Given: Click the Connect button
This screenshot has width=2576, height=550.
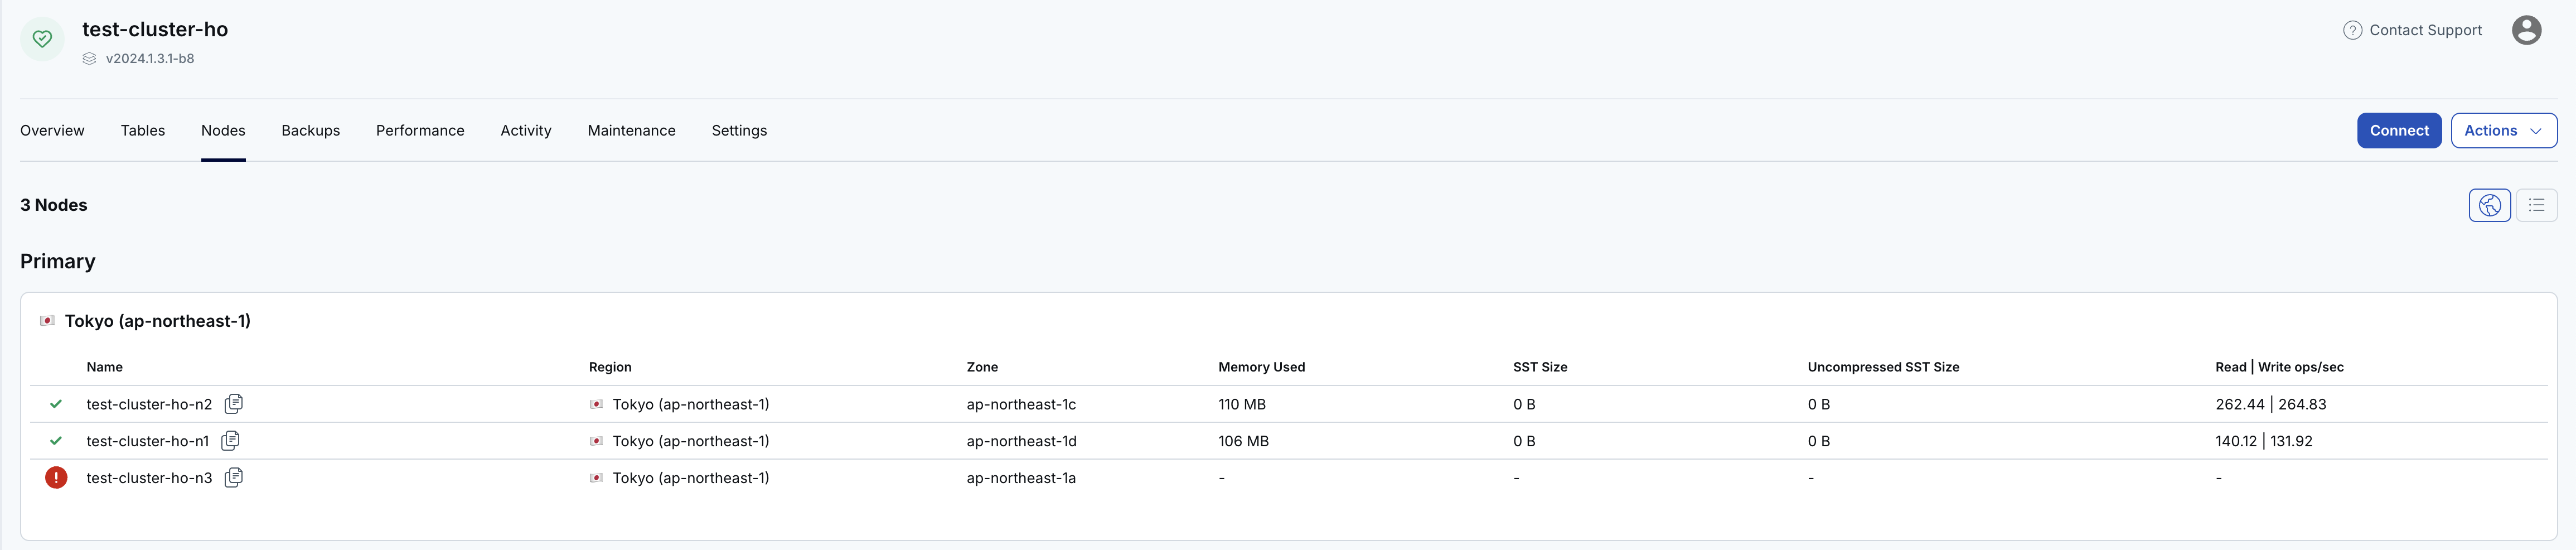Looking at the screenshot, I should tap(2398, 131).
